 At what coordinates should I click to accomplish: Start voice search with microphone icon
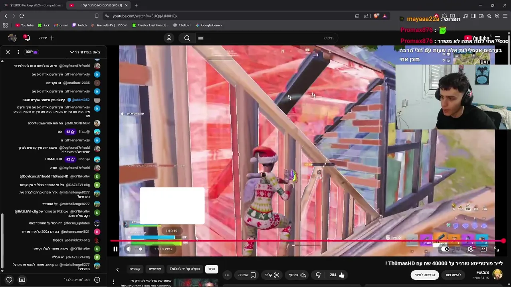point(169,38)
